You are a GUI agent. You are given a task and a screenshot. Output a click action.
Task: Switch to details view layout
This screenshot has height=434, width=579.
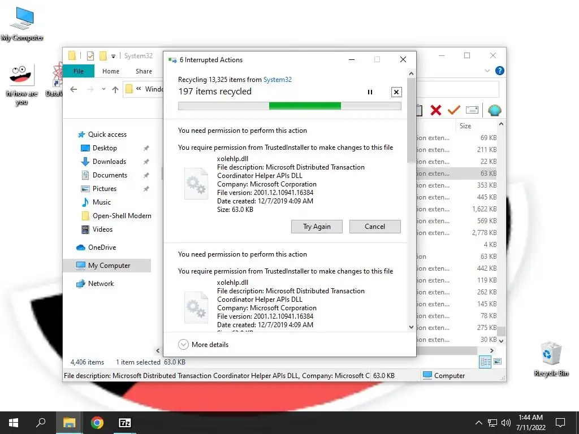(x=485, y=362)
